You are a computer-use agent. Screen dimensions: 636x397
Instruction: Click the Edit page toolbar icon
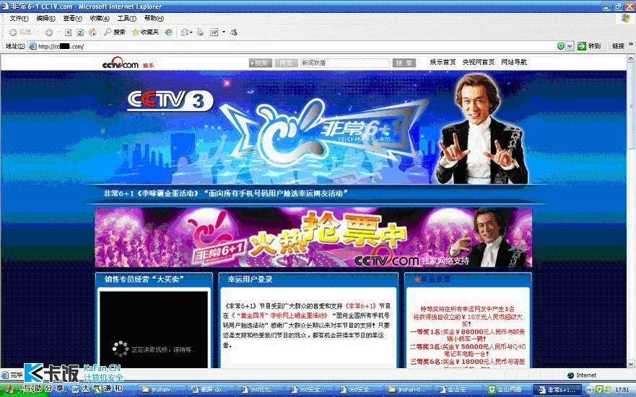point(214,32)
